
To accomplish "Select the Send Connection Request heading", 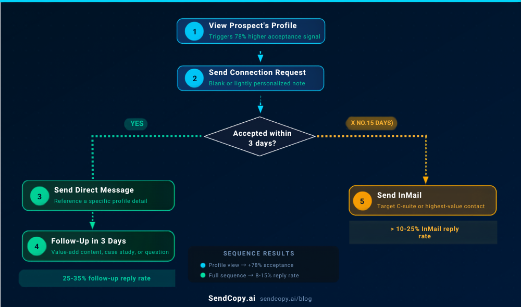I will pyautogui.click(x=257, y=72).
